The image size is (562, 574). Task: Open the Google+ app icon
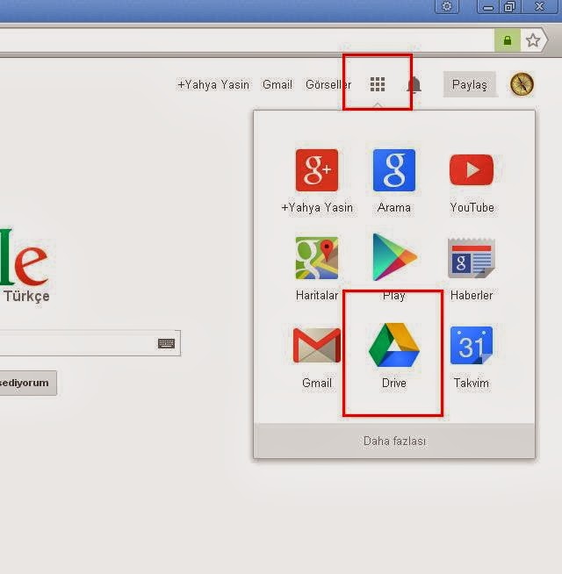(x=317, y=170)
